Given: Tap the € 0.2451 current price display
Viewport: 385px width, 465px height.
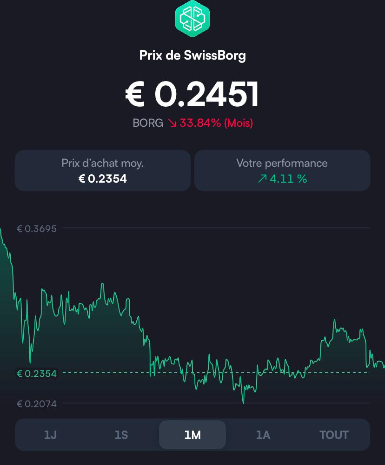Looking at the screenshot, I should [192, 94].
